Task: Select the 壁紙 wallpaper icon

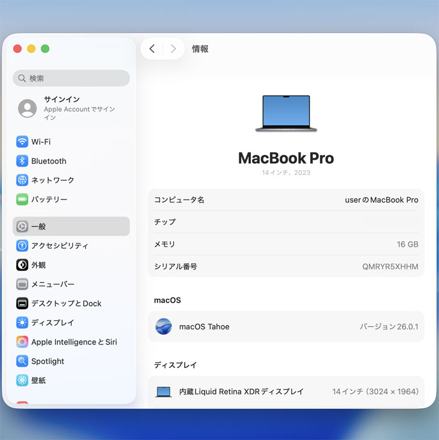Action: point(22,380)
